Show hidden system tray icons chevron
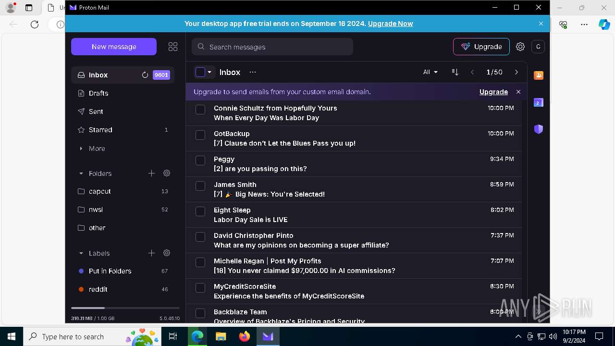This screenshot has height=346, width=615. click(x=518, y=336)
